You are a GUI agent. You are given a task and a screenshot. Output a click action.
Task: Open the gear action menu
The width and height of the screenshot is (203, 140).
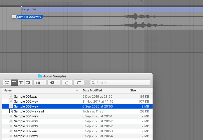pyautogui.click(x=54, y=83)
